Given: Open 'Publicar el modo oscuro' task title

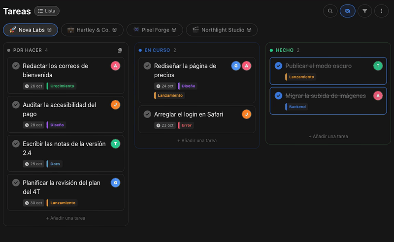Looking at the screenshot, I should [318, 66].
